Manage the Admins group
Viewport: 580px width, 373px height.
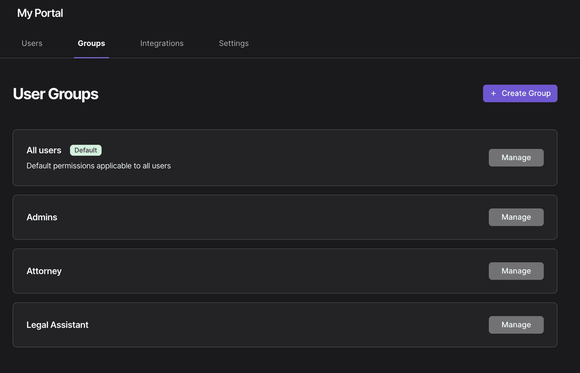(516, 217)
